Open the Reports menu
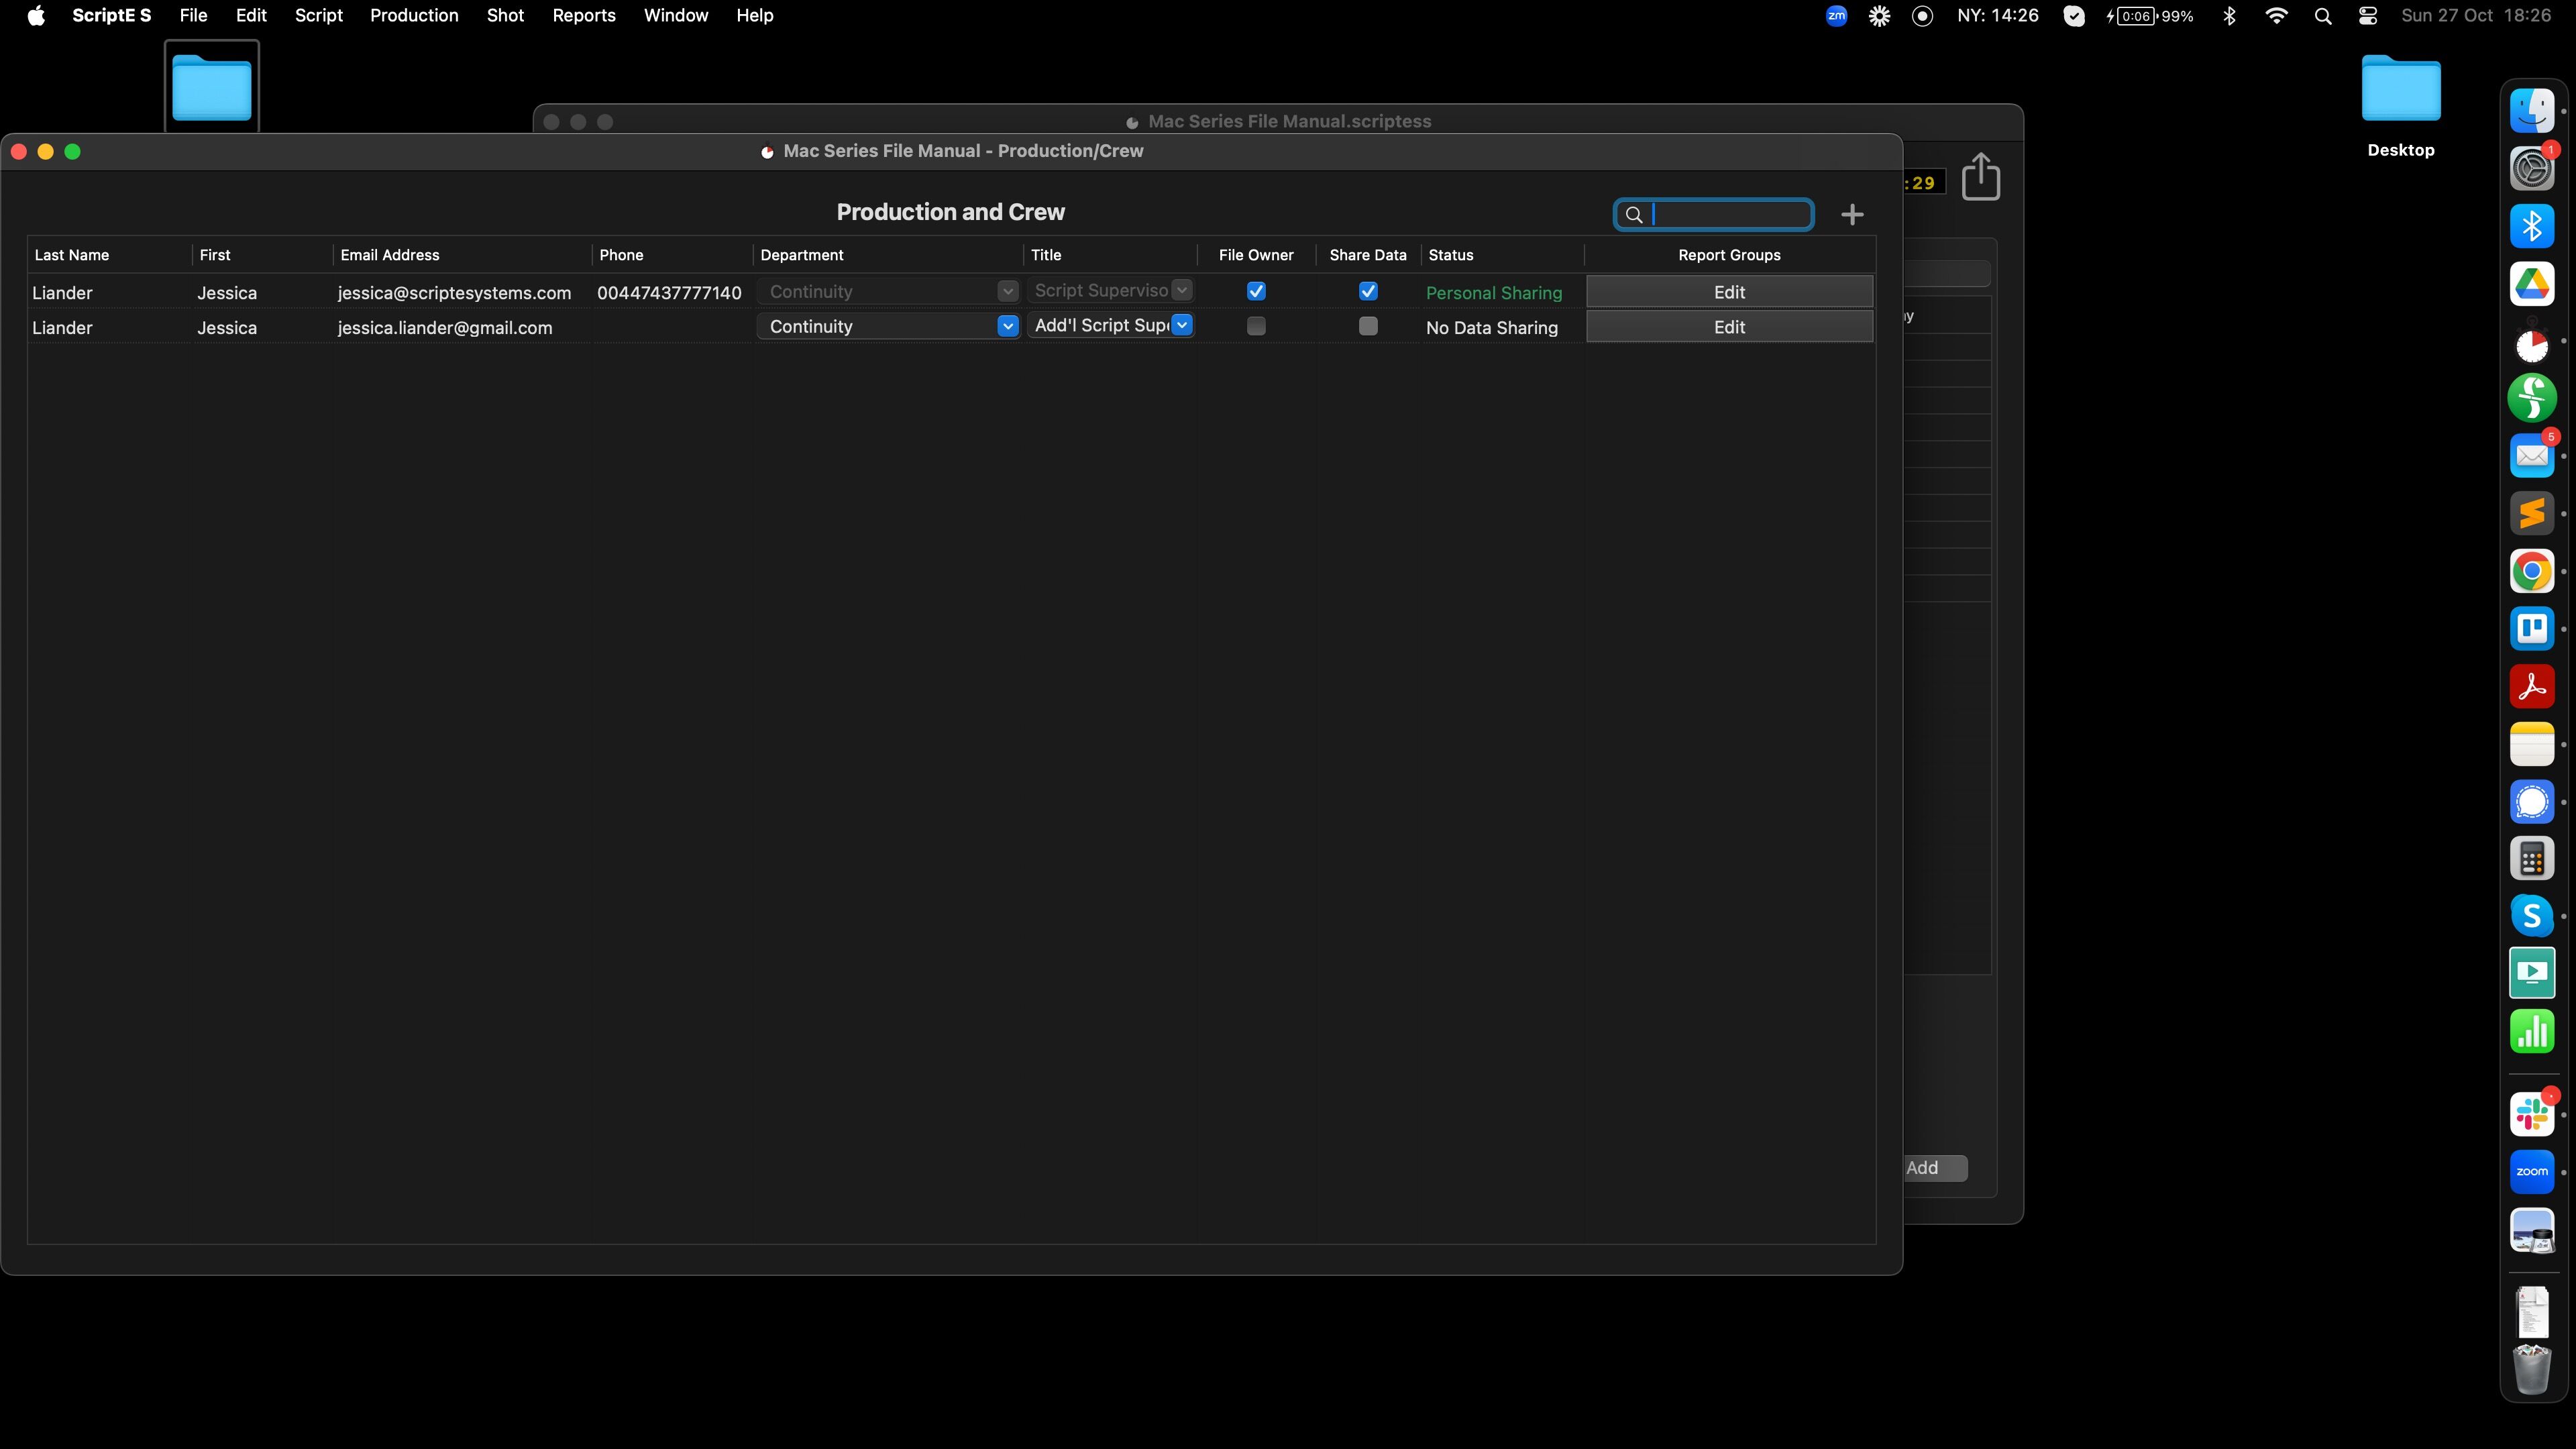The width and height of the screenshot is (2576, 1449). click(583, 15)
